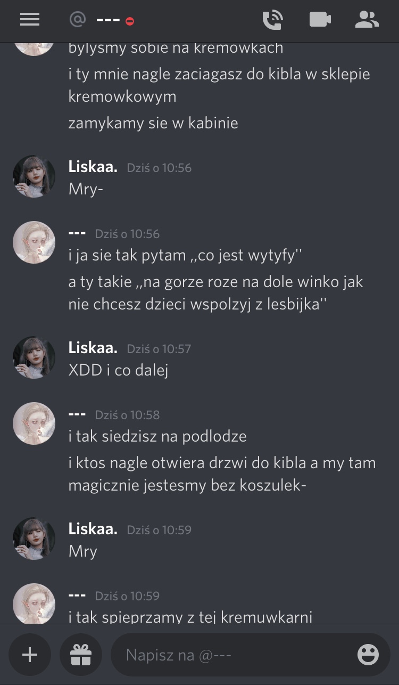399x685 pixels.
Task: Tap the red do-not-disturb status indicator
Action: (x=130, y=21)
